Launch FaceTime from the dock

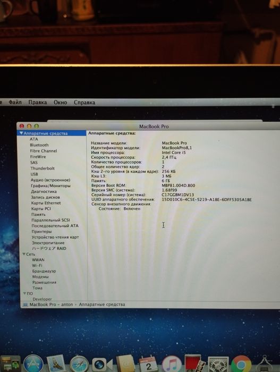pyautogui.click(x=102, y=365)
